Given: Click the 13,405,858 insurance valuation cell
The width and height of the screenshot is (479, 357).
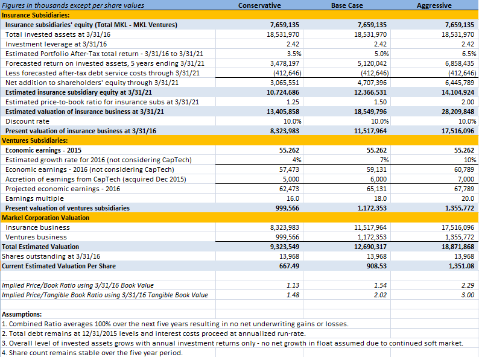Looking at the screenshot, I should pos(283,112).
